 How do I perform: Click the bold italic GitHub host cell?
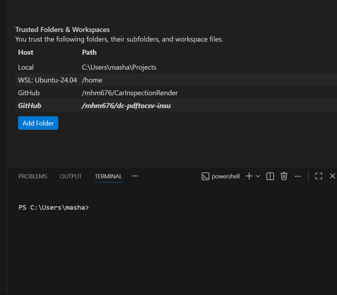click(30, 106)
